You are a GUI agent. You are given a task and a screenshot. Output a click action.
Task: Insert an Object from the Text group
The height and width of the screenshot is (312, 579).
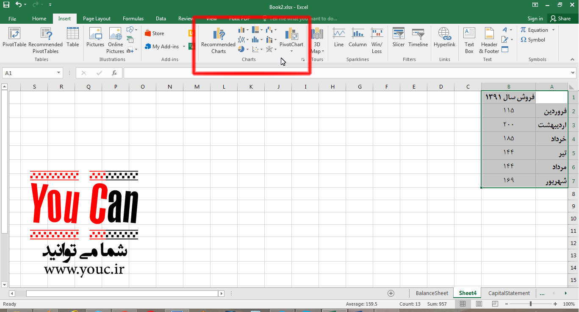pos(505,49)
